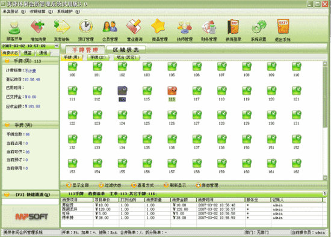Select hand tag 129
The width and height of the screenshot is (331, 237).
[x=247, y=117]
